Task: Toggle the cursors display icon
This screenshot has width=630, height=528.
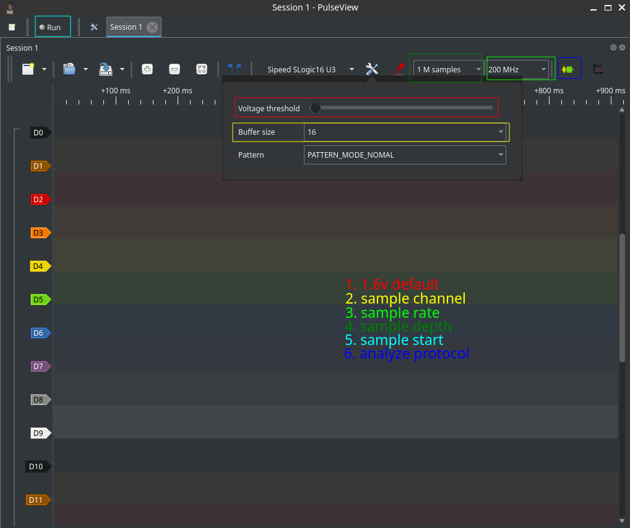Action: [235, 69]
